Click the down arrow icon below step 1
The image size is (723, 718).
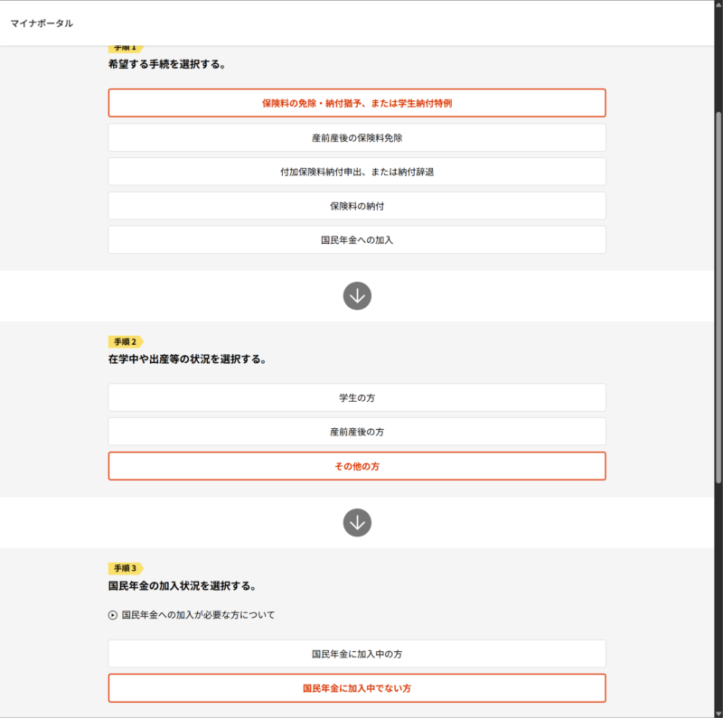coord(357,295)
